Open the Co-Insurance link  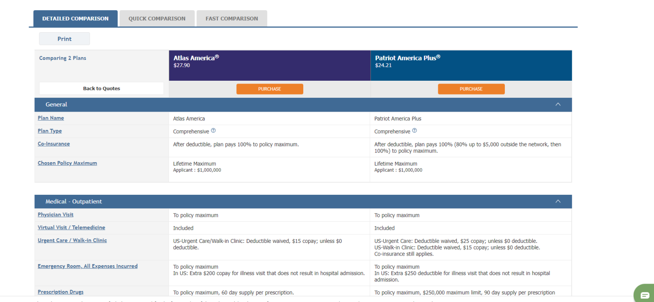tap(54, 144)
